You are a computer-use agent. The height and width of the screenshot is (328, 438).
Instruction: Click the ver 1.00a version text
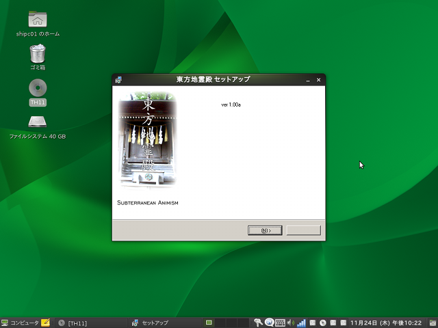pyautogui.click(x=231, y=105)
